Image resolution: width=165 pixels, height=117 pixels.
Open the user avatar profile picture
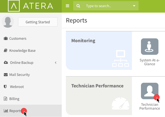tap(8, 22)
